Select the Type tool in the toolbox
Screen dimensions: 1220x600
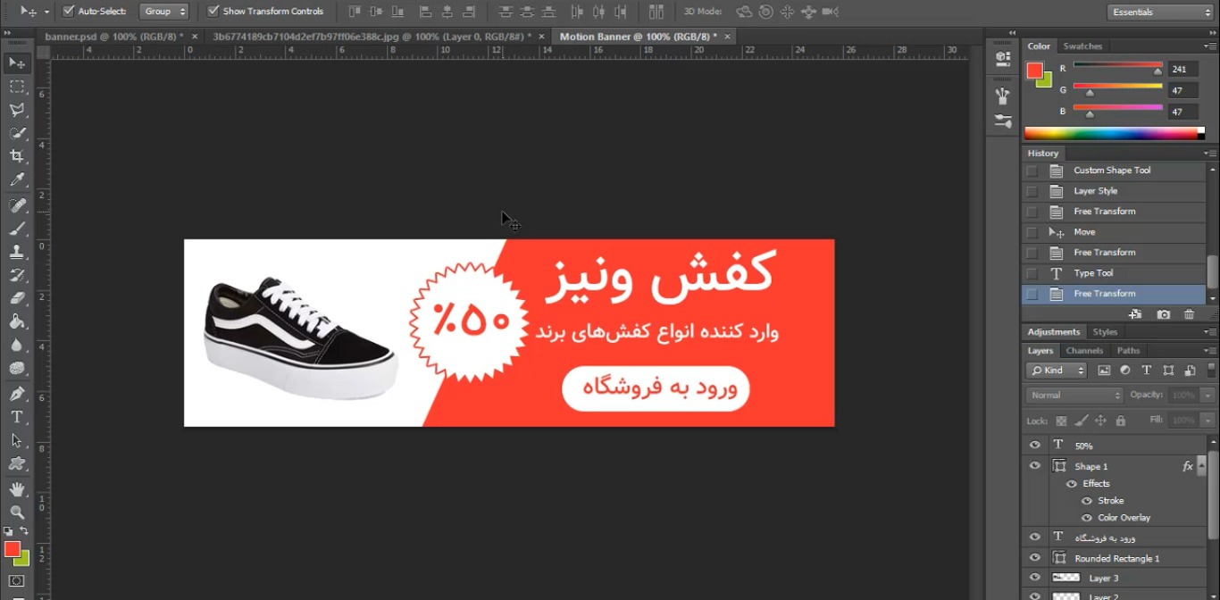(17, 417)
